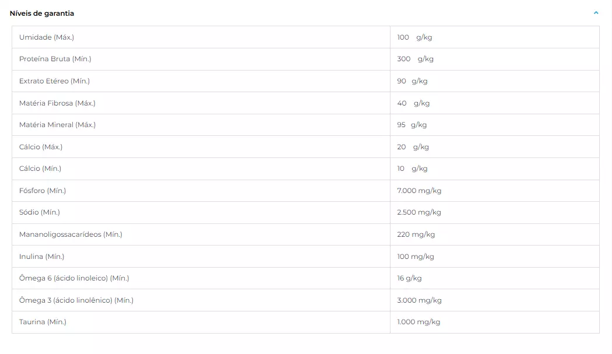Select the Ômega 6 (ácido linoleico) label
Image resolution: width=612 pixels, height=354 pixels.
coord(74,278)
